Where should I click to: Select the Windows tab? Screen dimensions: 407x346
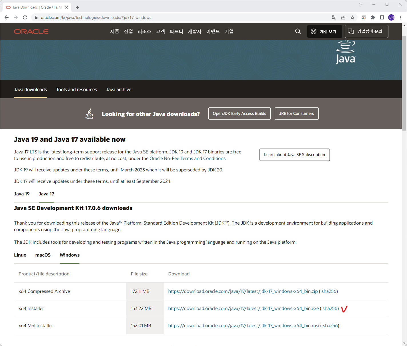point(70,255)
